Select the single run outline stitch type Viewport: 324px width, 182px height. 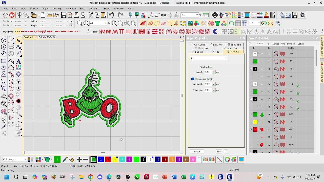tap(17, 32)
